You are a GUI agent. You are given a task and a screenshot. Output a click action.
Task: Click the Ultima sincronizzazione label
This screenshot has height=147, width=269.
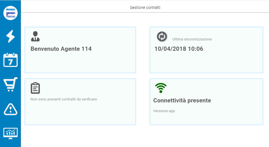pyautogui.click(x=192, y=39)
